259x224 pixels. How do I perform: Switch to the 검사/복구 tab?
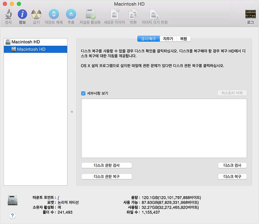[149, 39]
